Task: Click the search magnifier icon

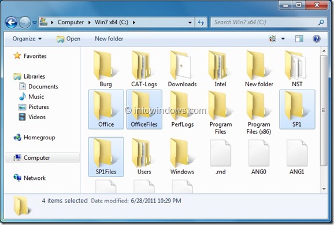Action: pyautogui.click(x=321, y=22)
